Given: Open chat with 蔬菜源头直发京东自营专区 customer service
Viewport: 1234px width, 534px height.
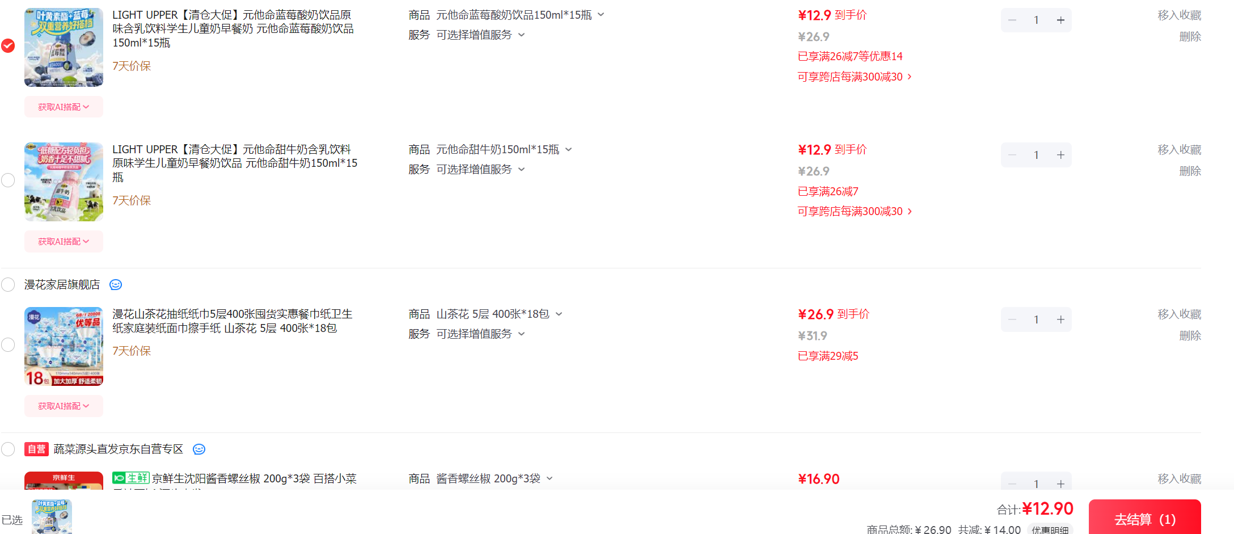Looking at the screenshot, I should point(199,449).
